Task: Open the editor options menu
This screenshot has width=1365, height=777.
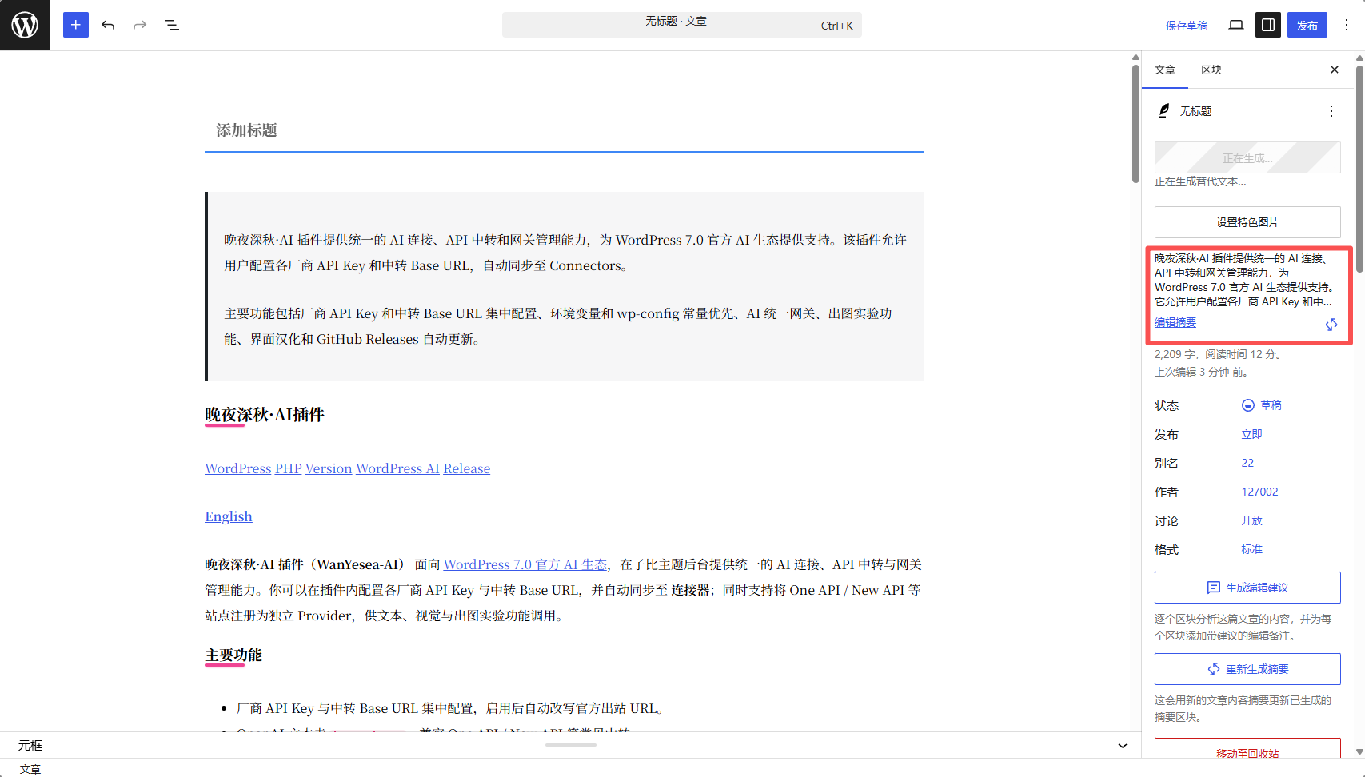Action: [x=1347, y=25]
